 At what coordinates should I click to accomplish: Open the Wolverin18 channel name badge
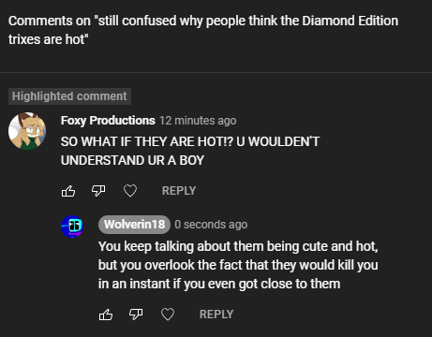click(x=134, y=225)
